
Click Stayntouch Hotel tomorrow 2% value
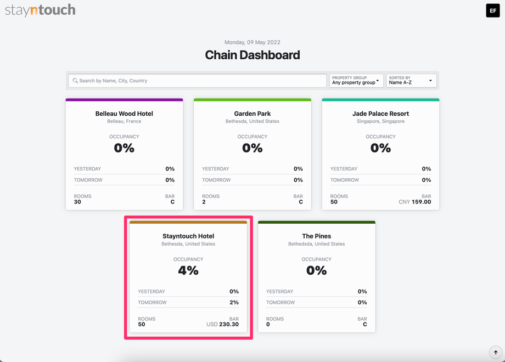tap(234, 302)
